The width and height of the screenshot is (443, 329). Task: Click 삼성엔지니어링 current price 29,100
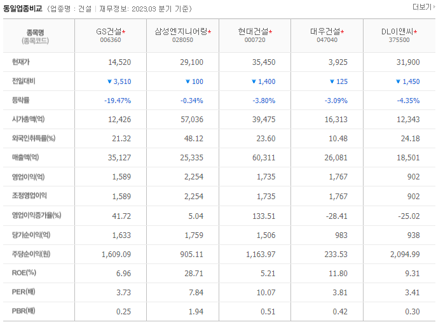click(x=191, y=62)
